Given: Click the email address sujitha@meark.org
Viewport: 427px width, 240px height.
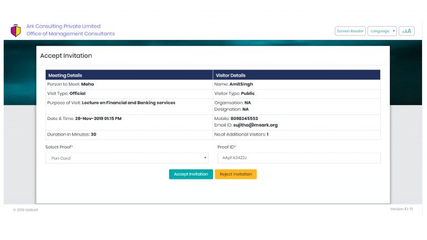Looking at the screenshot, I should point(255,125).
